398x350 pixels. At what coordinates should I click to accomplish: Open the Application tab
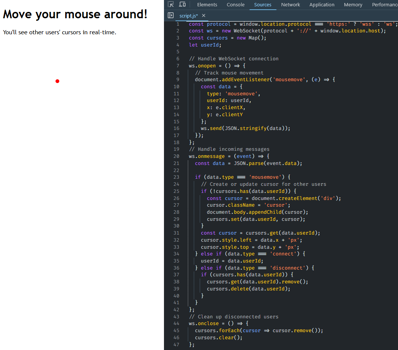(x=322, y=4)
